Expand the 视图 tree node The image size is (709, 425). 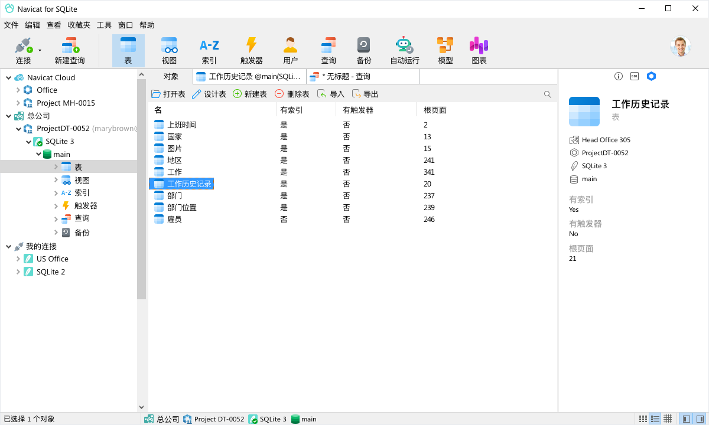56,180
